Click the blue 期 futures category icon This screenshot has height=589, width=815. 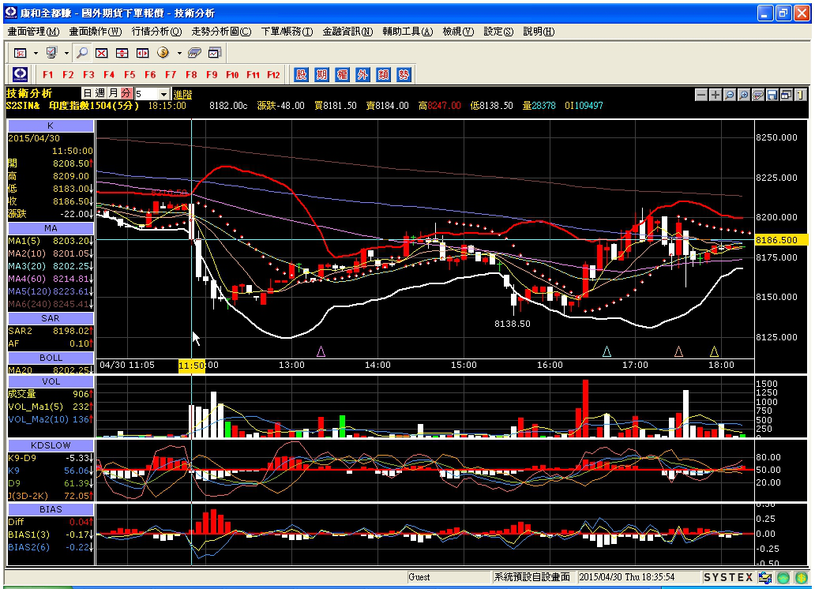[x=321, y=74]
